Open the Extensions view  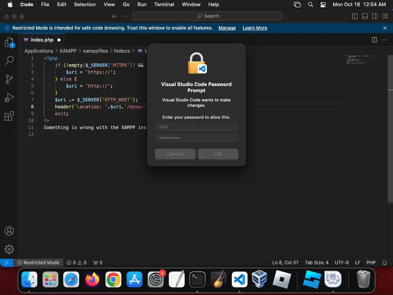(9, 116)
